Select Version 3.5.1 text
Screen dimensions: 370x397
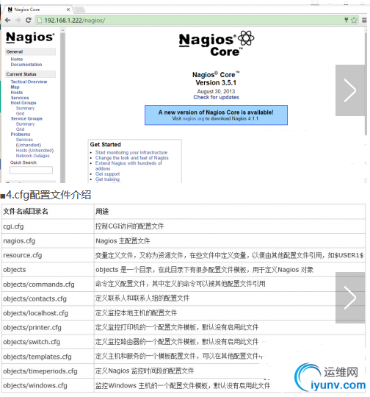point(216,83)
